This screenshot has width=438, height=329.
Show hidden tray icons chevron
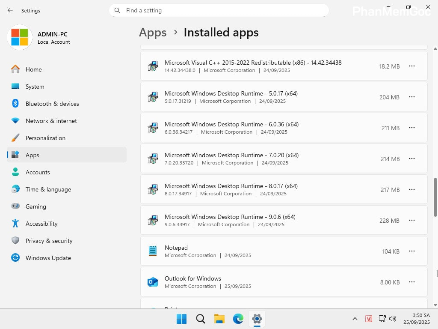pos(355,319)
